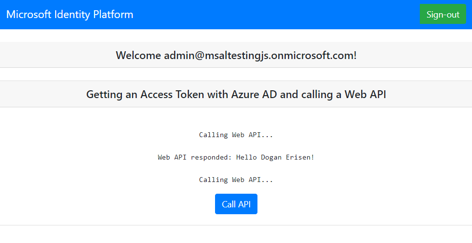Click the word Hello in the API response

click(x=246, y=157)
